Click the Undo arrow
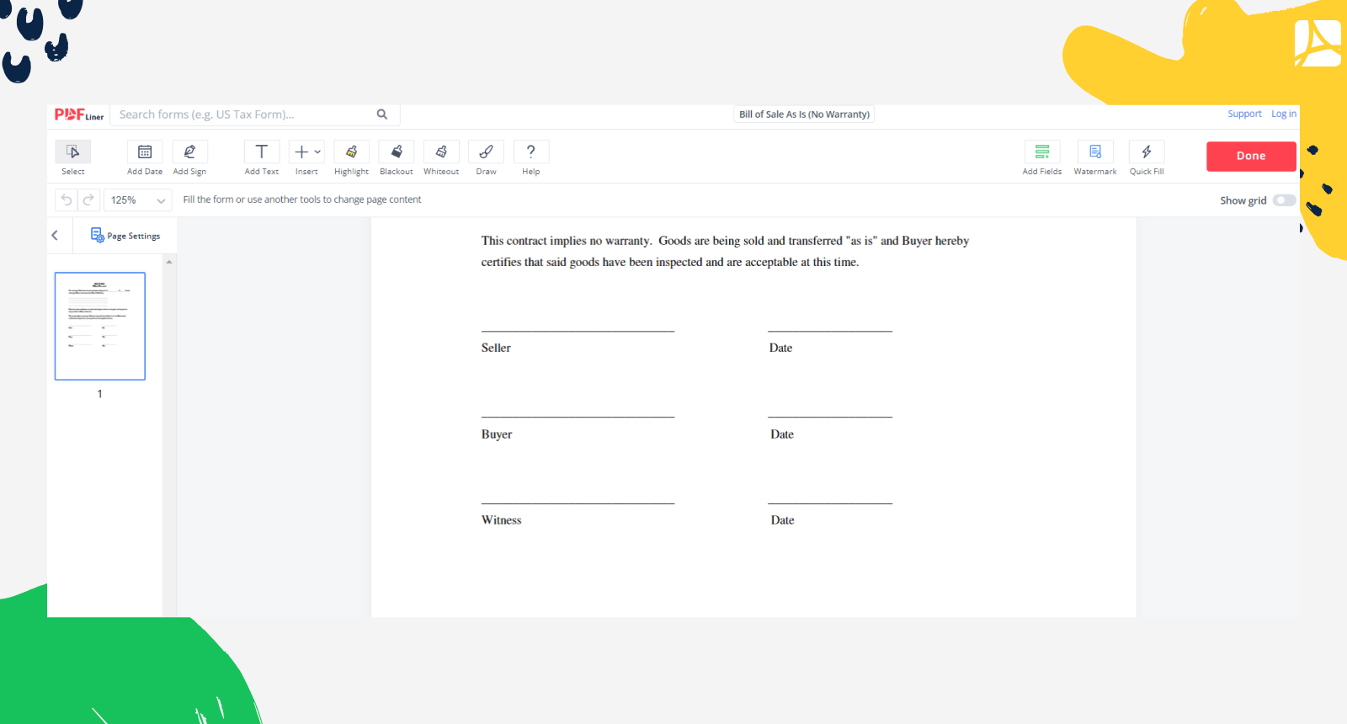 (x=67, y=200)
